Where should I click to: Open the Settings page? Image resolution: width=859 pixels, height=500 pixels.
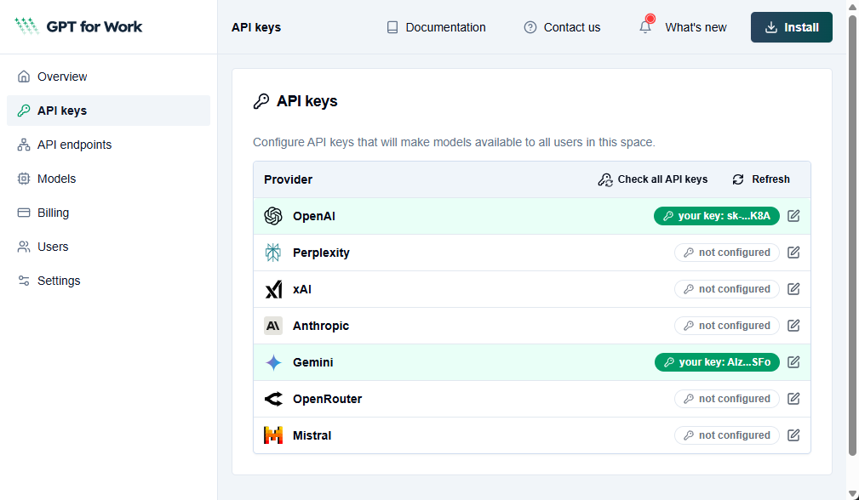pos(56,281)
